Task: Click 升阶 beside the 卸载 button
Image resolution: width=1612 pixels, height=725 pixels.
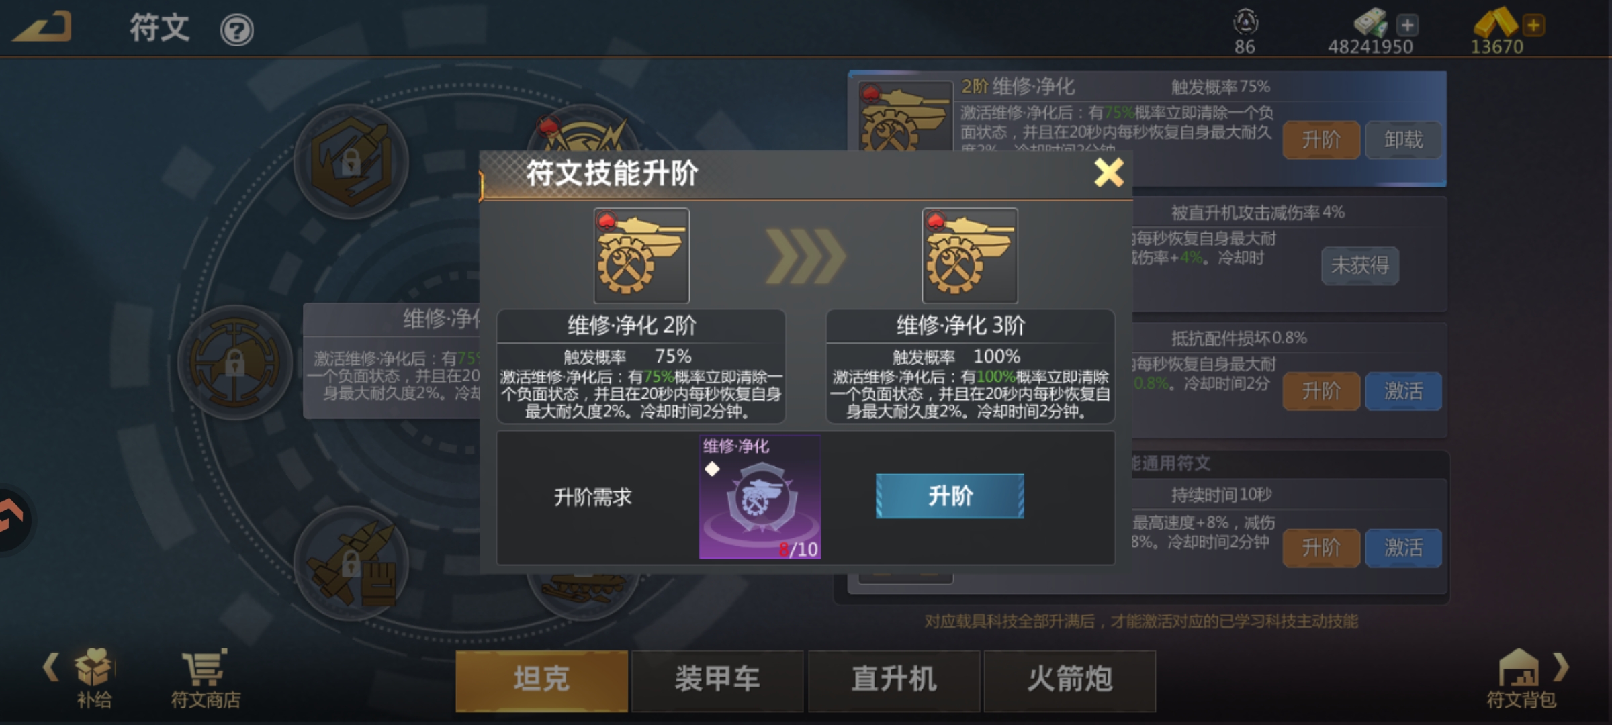Action: [x=1321, y=140]
